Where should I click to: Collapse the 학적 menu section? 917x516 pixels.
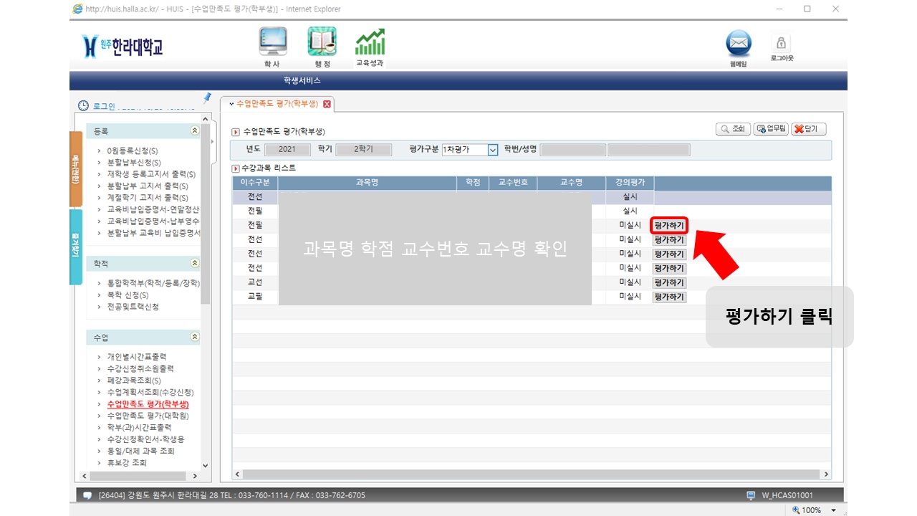[194, 264]
